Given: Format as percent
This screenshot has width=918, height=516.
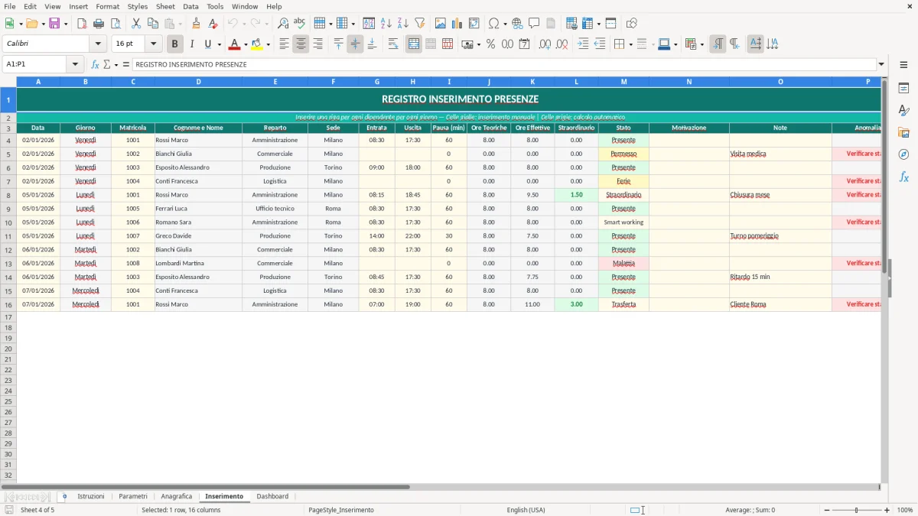Looking at the screenshot, I should [x=491, y=44].
